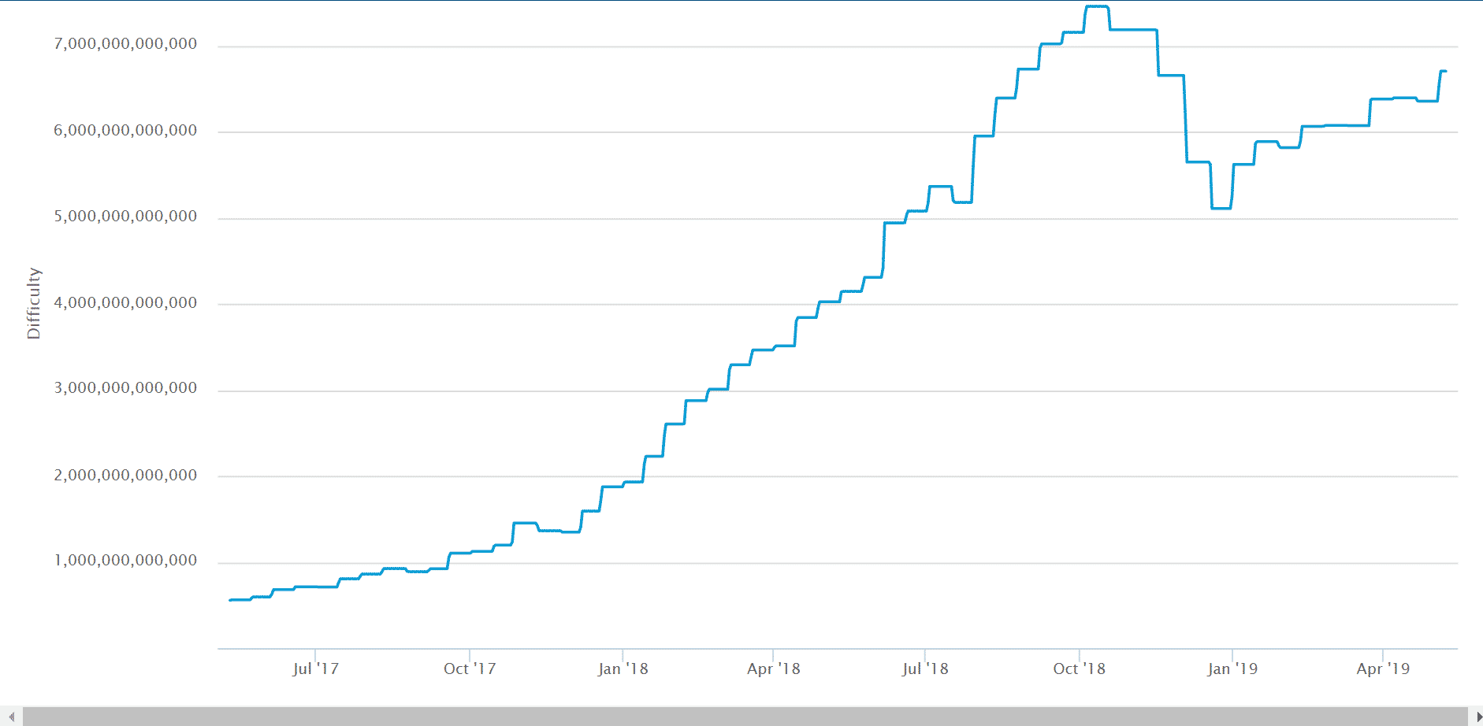
Task: Click the Apr '19 x-axis label
Action: coord(1383,669)
